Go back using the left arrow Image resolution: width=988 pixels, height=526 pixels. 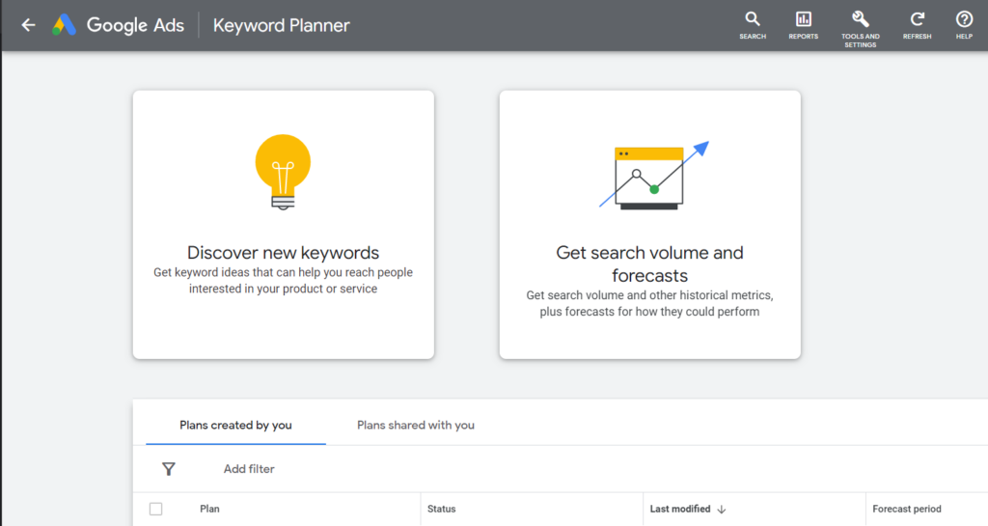point(28,25)
